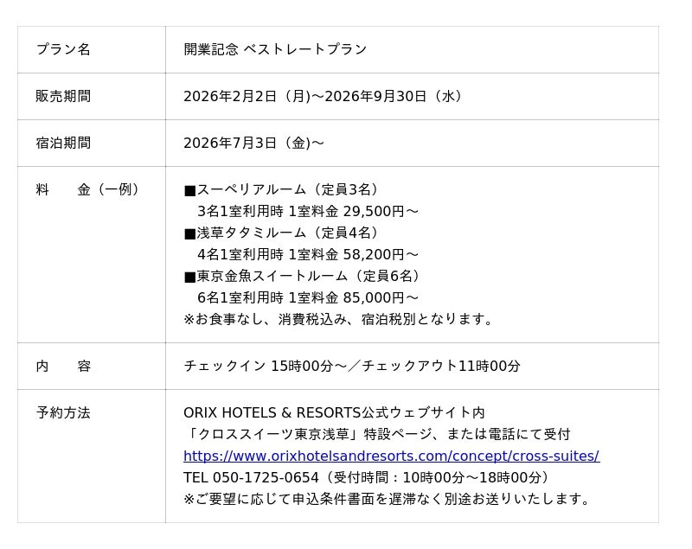
Task: Click the 料金（一例） row label
Action: point(88,189)
